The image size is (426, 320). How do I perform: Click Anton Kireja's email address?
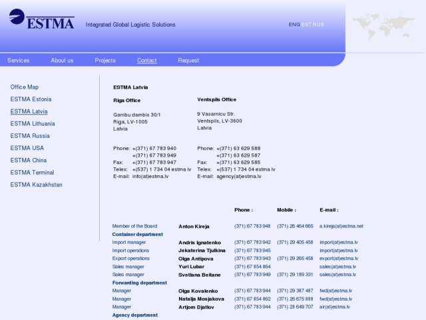[341, 226]
